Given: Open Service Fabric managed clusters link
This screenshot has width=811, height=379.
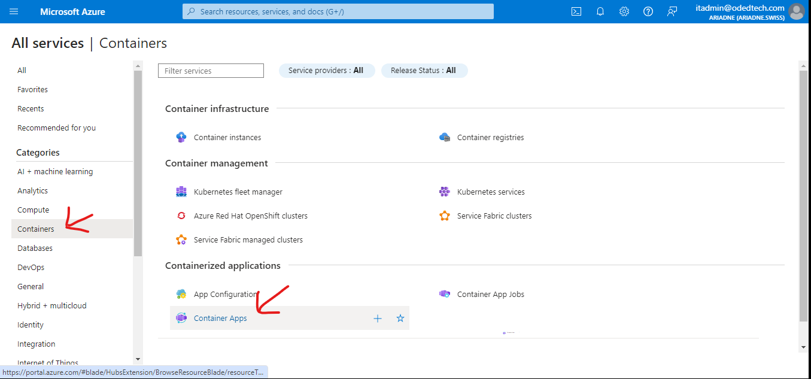Looking at the screenshot, I should (x=248, y=239).
